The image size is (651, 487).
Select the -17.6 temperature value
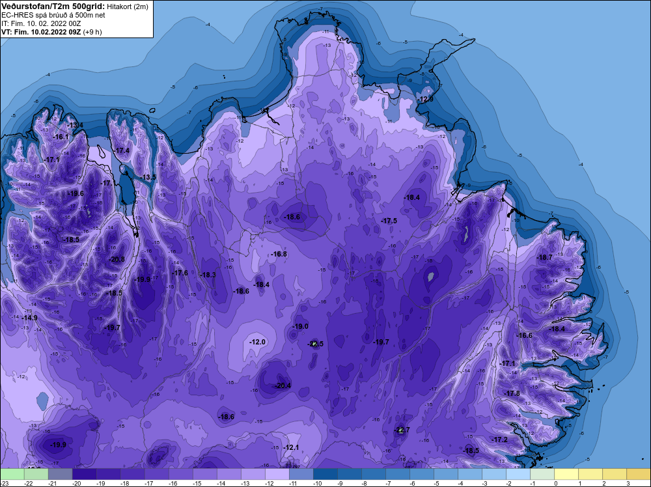180,273
